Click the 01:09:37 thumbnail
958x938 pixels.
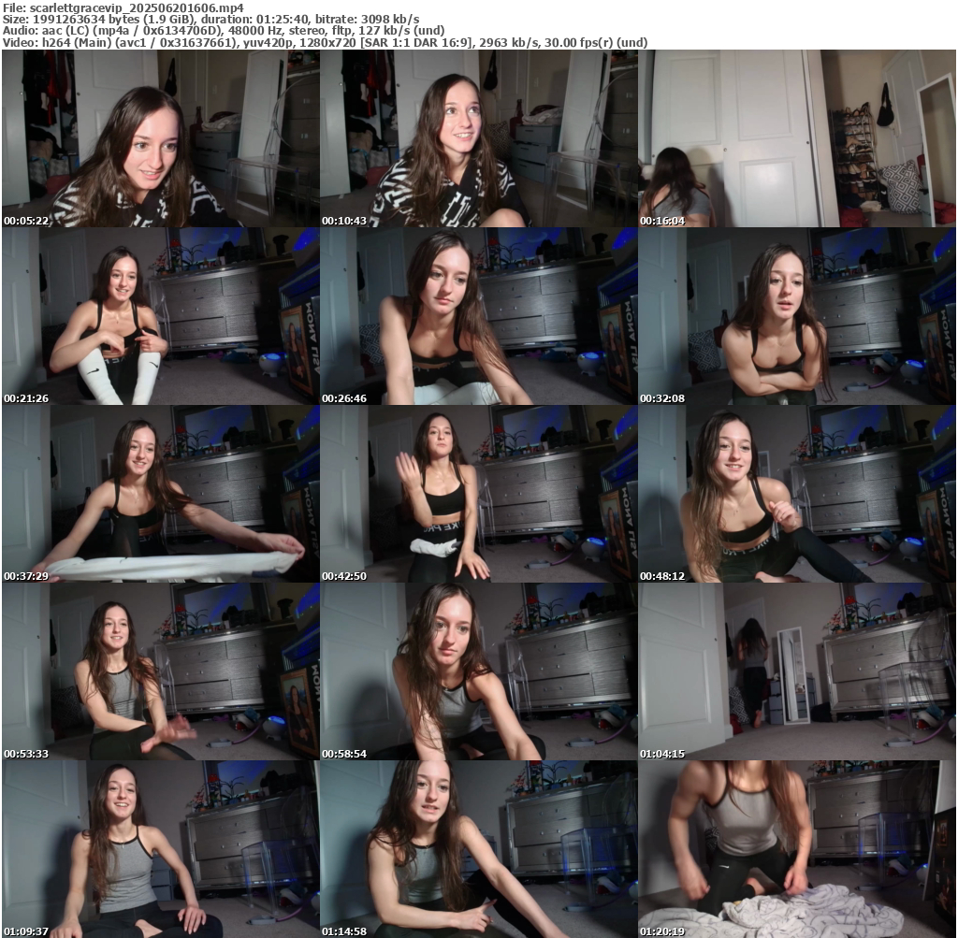(x=160, y=849)
